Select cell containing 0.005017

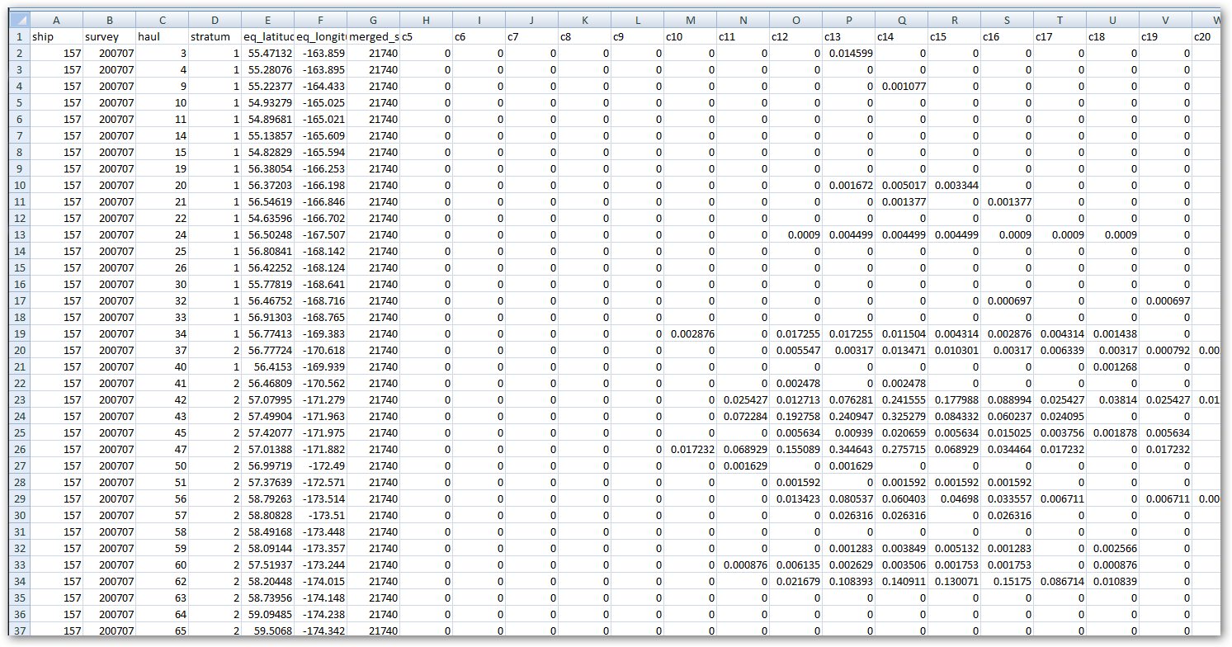(901, 185)
